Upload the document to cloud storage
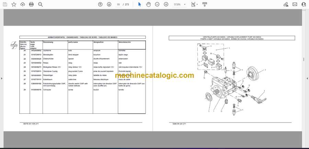This screenshot has height=149, width=309. point(23,4)
